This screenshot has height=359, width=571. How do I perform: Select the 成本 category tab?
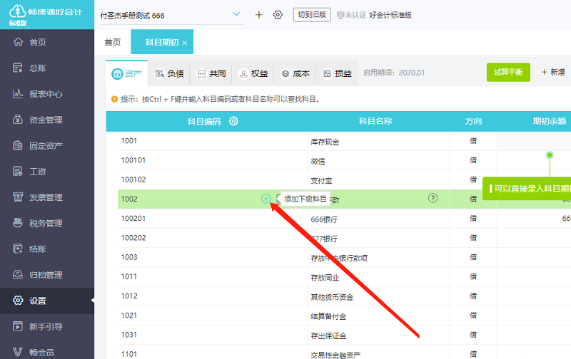(x=295, y=73)
